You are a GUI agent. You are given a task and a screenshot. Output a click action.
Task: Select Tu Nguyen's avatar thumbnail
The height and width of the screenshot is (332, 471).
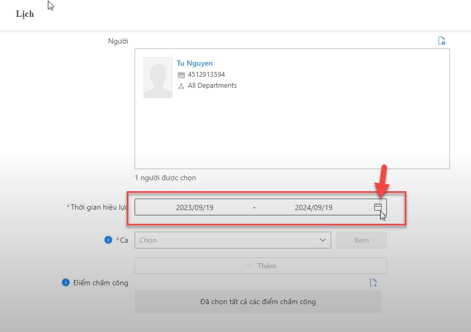(x=158, y=78)
